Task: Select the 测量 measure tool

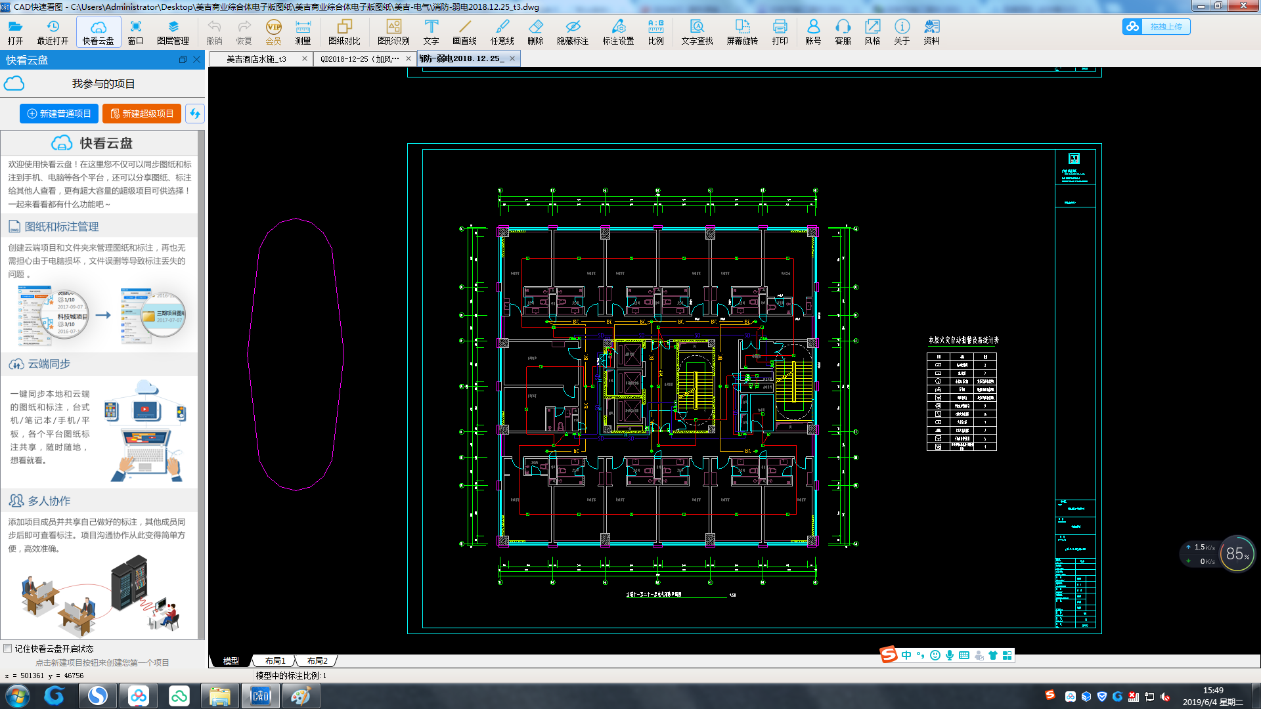Action: (x=303, y=32)
